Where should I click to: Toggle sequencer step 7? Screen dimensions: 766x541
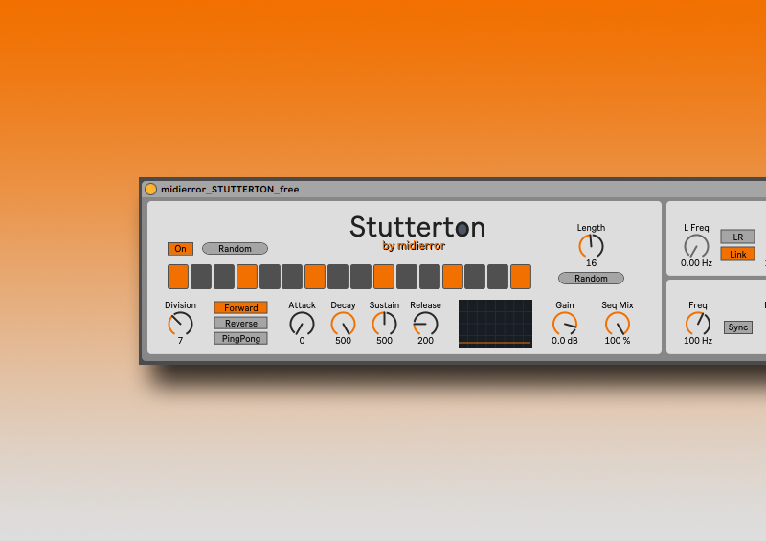(315, 277)
